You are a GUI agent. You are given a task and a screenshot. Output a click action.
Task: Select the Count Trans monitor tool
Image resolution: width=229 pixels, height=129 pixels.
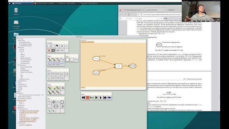tap(54, 78)
